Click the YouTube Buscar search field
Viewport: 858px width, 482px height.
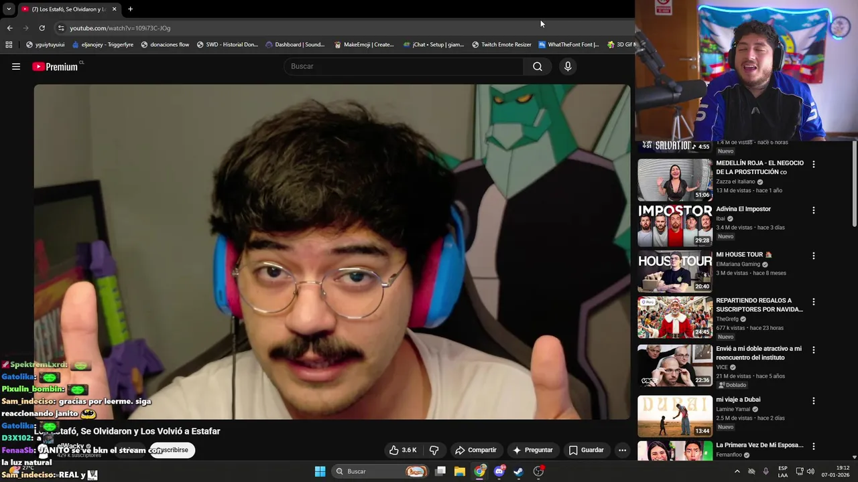pos(404,66)
